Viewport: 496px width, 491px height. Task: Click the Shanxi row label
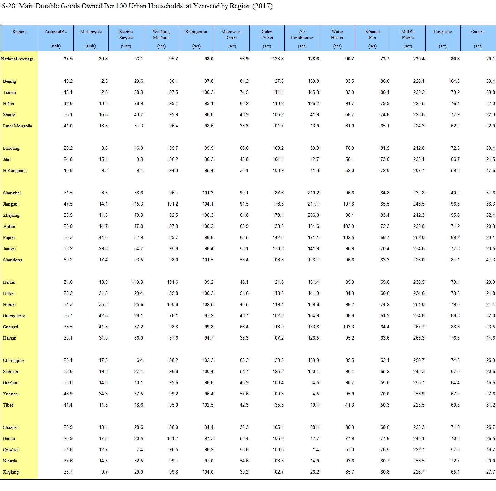click(x=9, y=115)
